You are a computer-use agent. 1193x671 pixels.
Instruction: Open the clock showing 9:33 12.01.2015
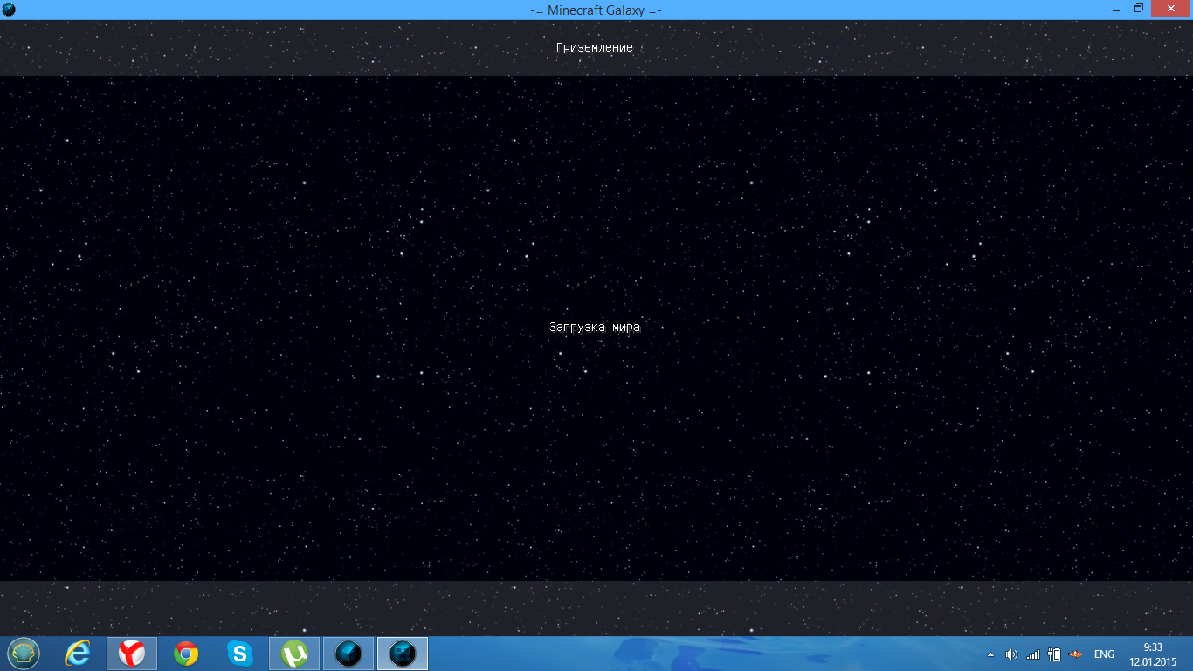pyautogui.click(x=1153, y=654)
